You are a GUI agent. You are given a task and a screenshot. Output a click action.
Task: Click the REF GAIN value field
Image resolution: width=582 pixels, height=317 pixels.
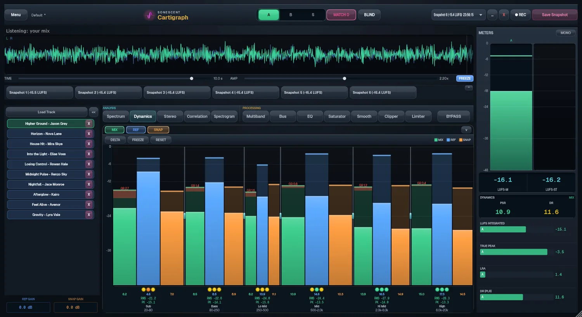tap(28, 307)
